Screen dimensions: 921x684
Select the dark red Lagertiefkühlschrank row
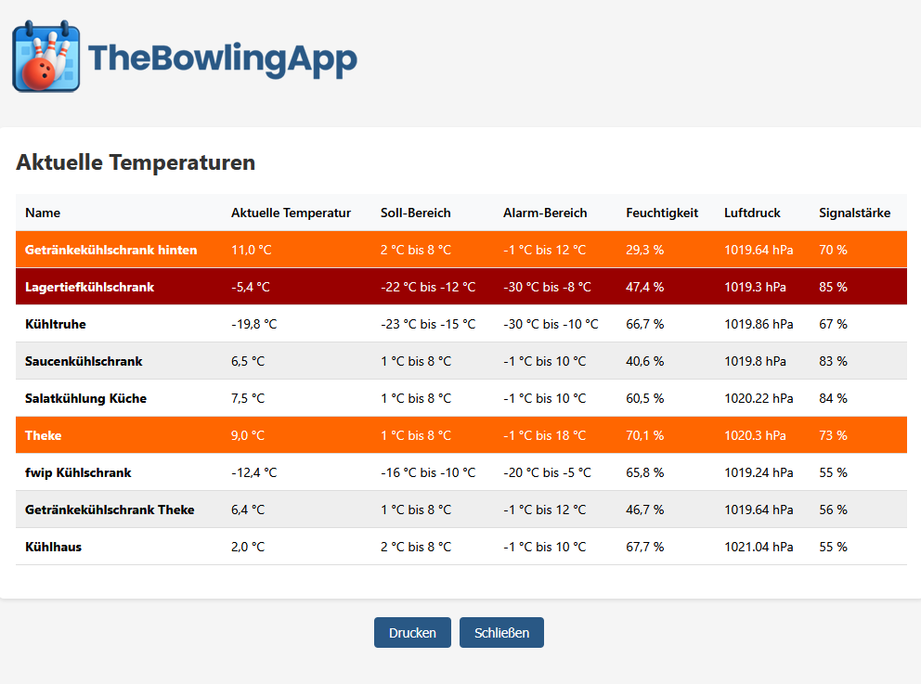[89, 287]
